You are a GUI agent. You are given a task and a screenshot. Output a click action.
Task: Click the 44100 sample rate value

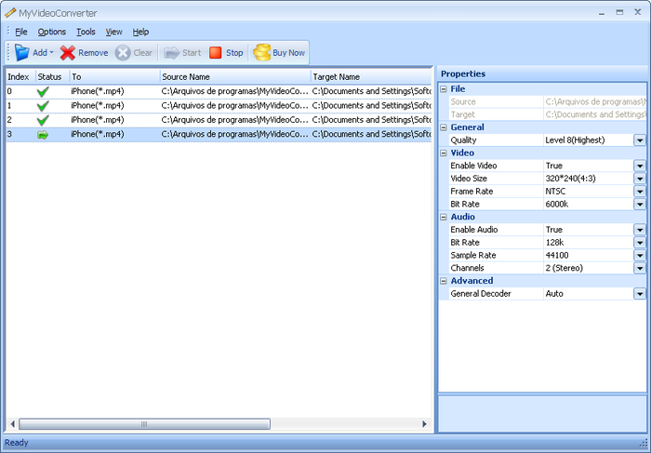point(557,256)
